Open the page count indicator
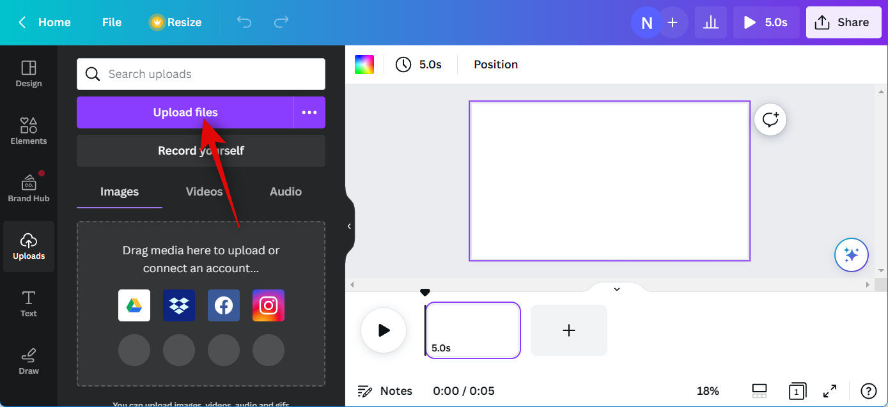The width and height of the screenshot is (888, 407). [x=797, y=391]
